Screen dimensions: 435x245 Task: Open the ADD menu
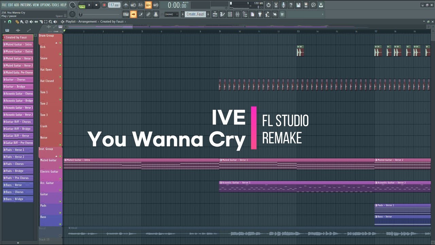[x=17, y=5]
